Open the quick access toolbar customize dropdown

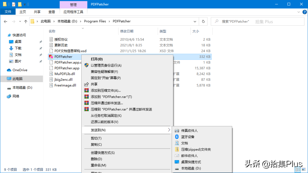click(x=25, y=4)
